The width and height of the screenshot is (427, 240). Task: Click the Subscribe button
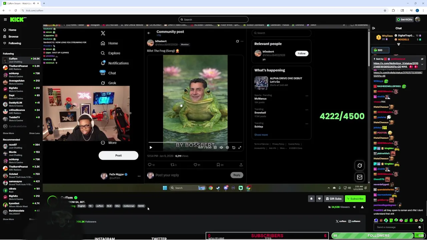tap(355, 199)
